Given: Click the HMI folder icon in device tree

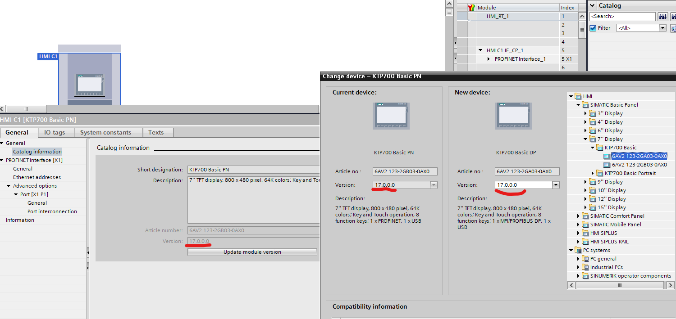Looking at the screenshot, I should (578, 96).
